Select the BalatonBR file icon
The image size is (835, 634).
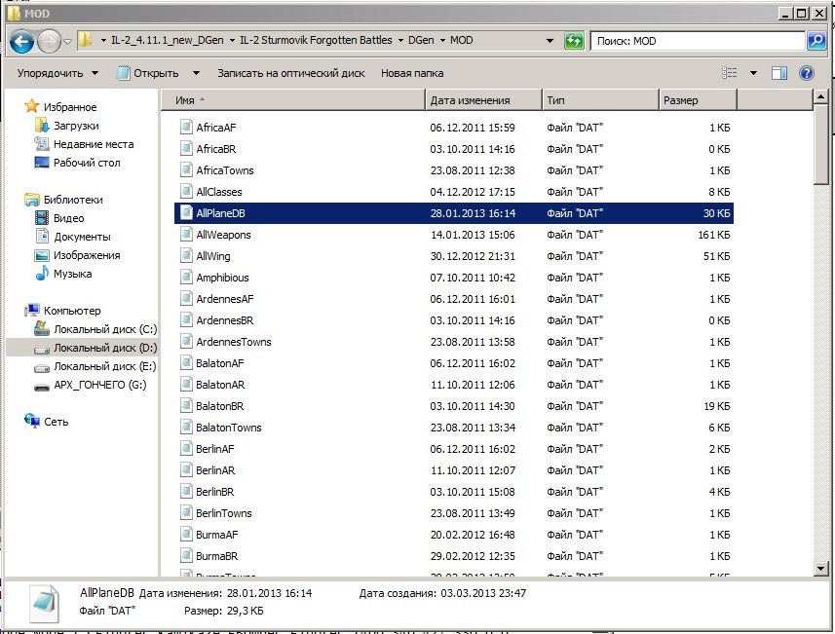(x=186, y=406)
